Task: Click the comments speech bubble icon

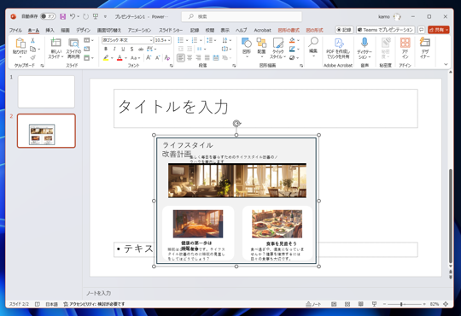Action: coord(422,30)
